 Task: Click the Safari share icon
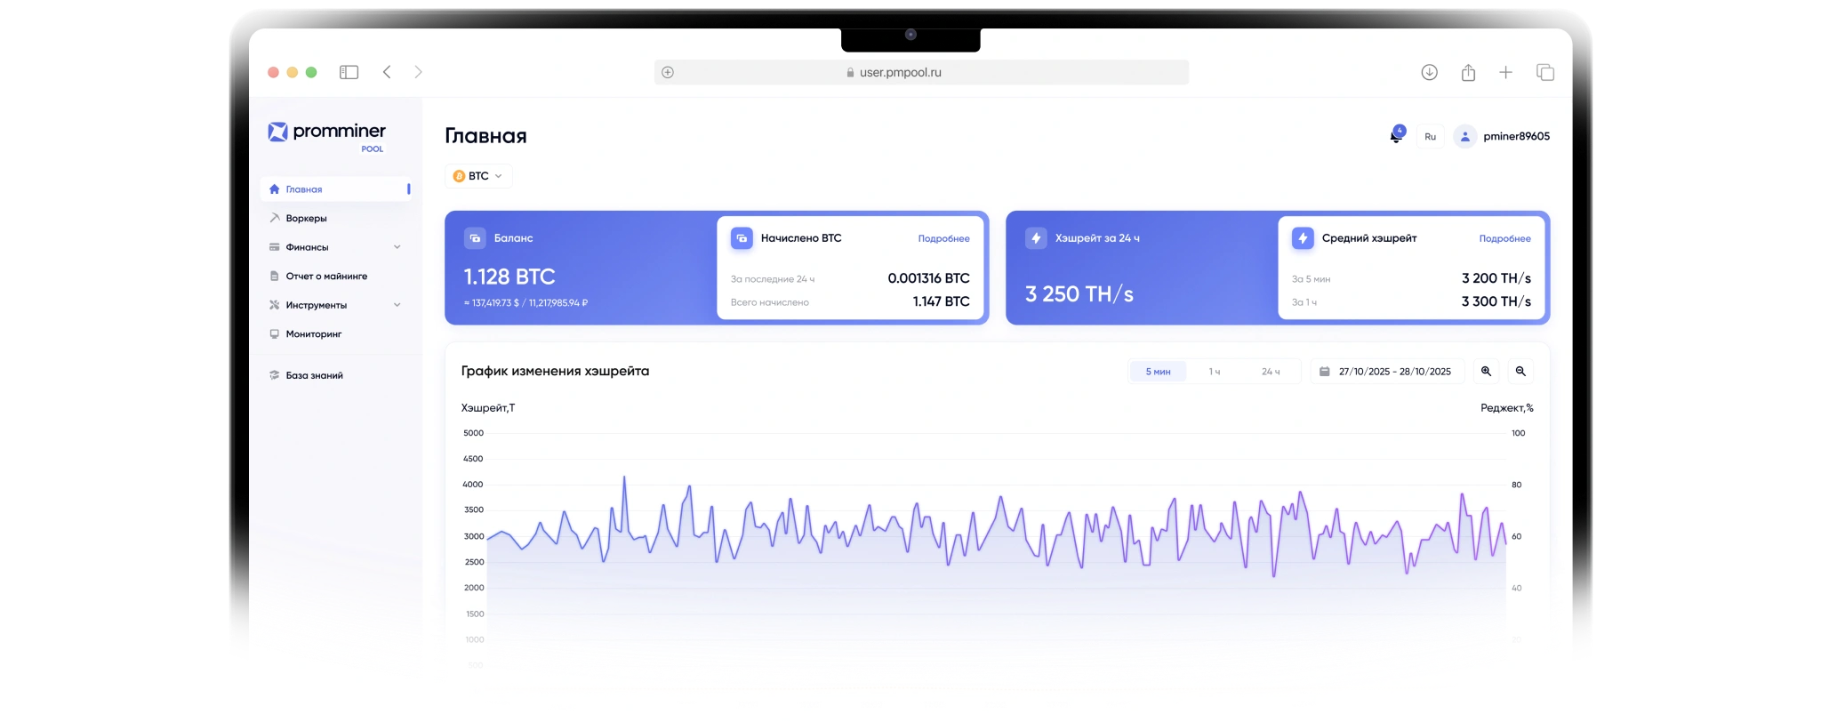[1468, 73]
